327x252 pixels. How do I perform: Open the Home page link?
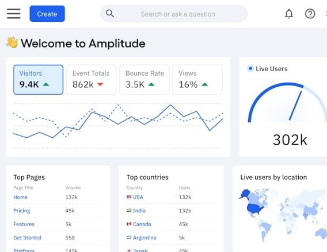21,197
